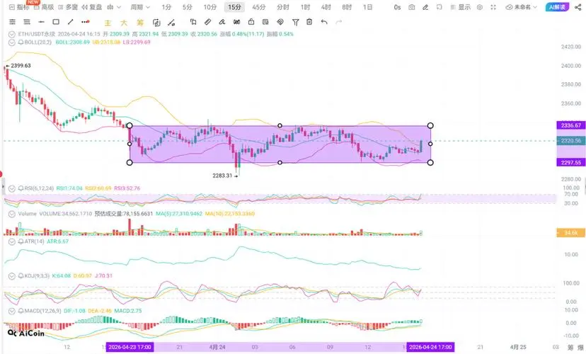Toggle the MACD alert bell icon
The width and height of the screenshot is (586, 354).
(x=21, y=311)
